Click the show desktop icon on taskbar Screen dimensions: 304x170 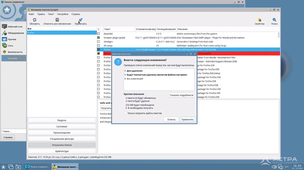(x=11, y=167)
